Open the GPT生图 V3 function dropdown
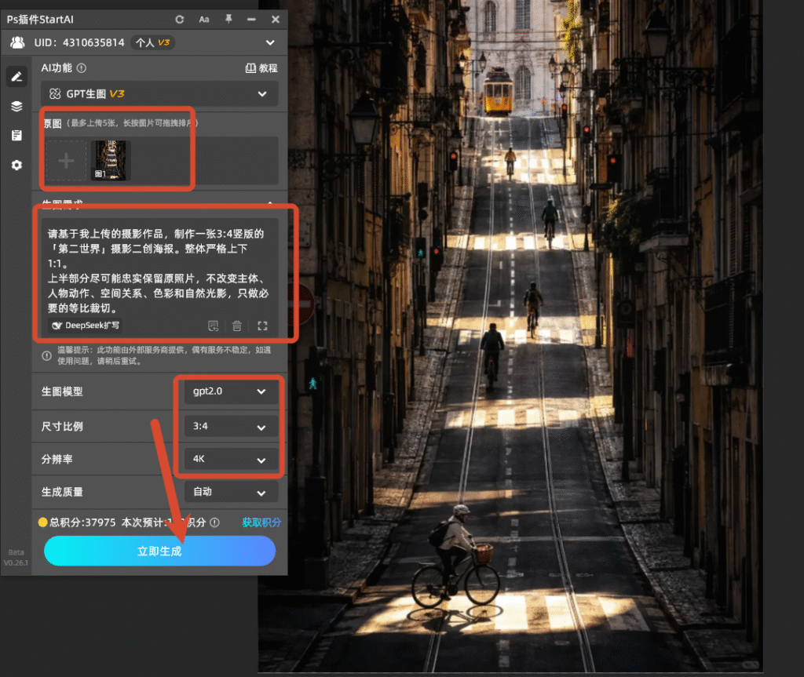 (x=159, y=94)
